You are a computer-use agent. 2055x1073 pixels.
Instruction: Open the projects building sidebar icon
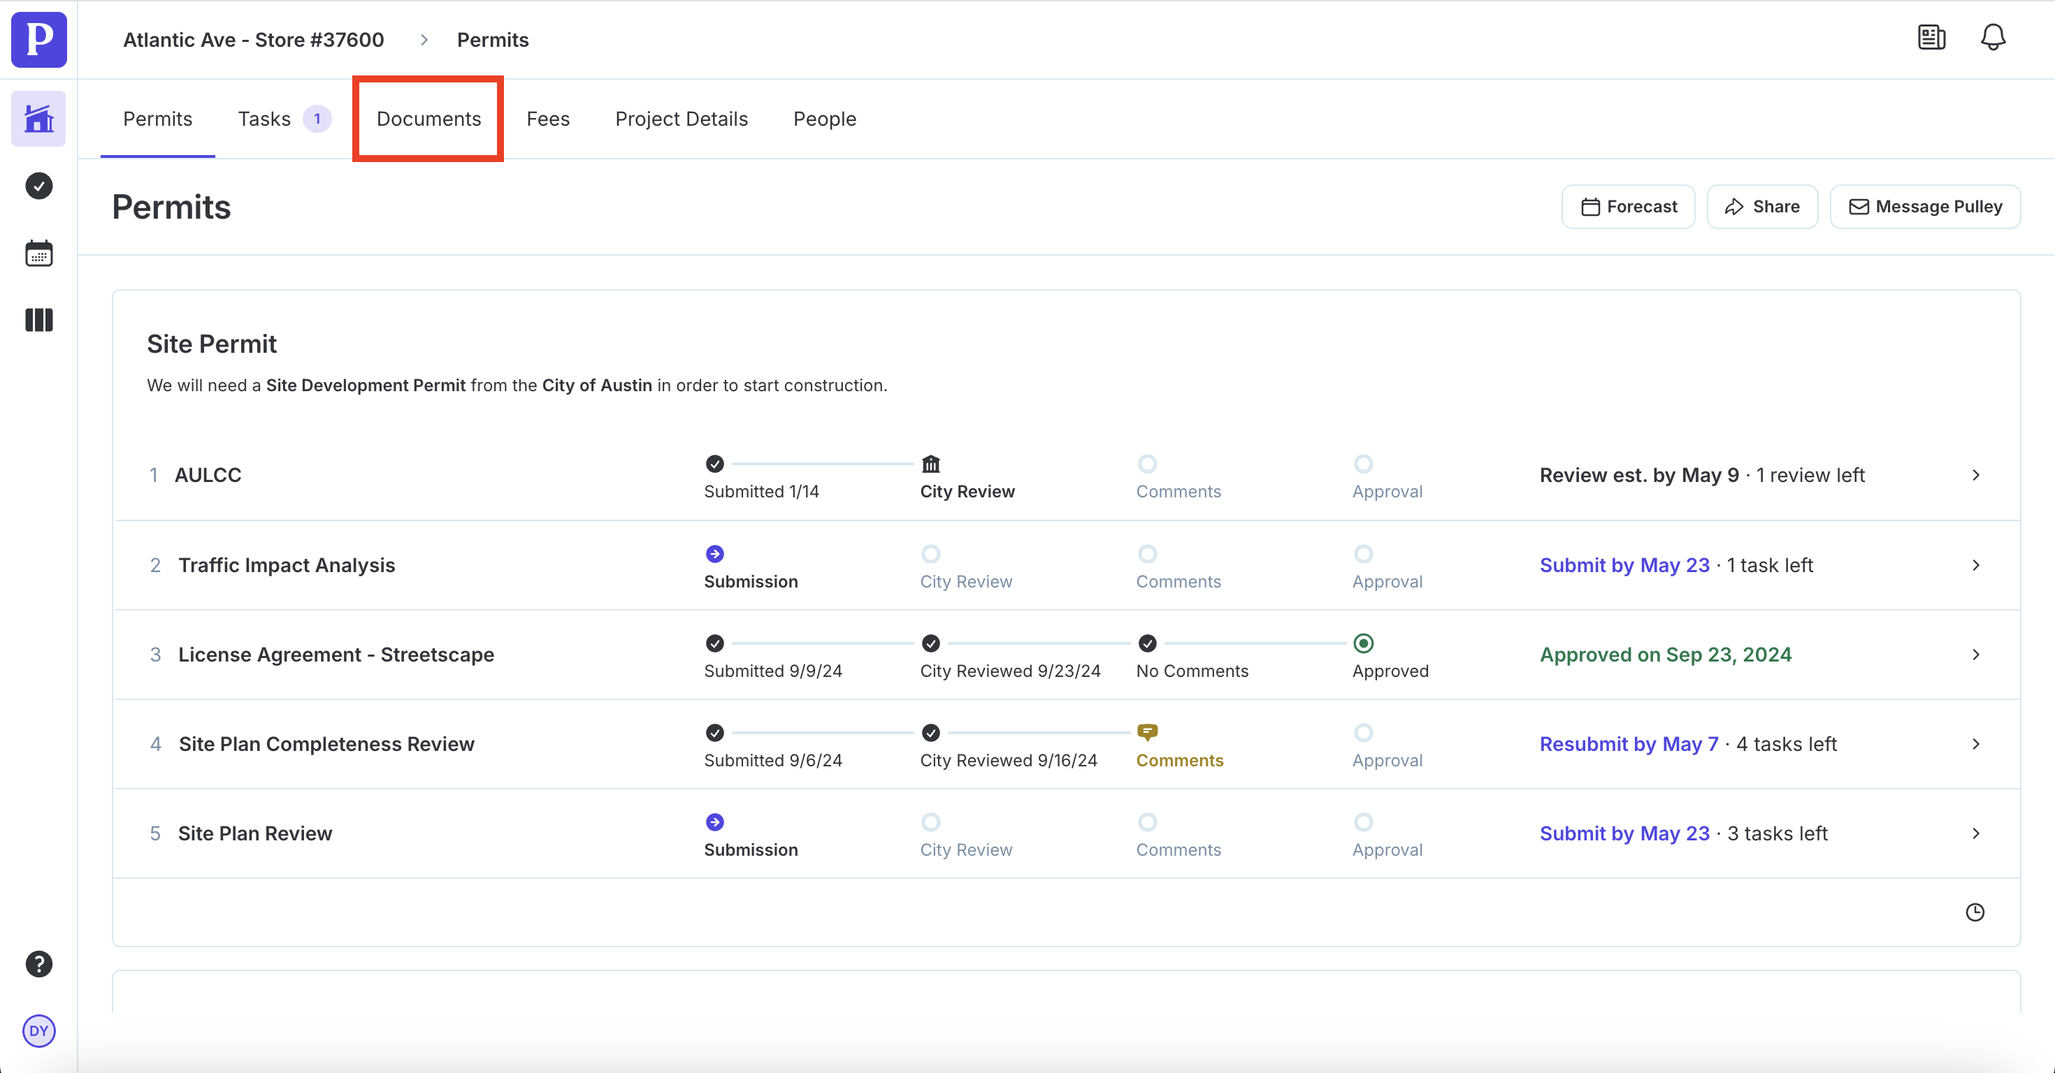[x=38, y=119]
